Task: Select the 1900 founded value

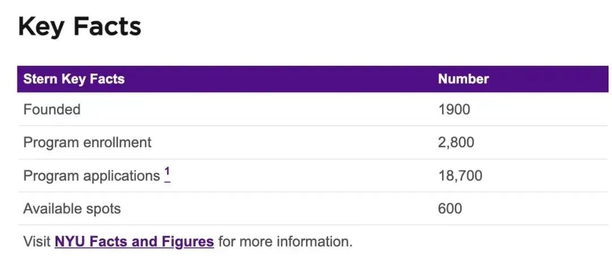Action: click(x=454, y=109)
